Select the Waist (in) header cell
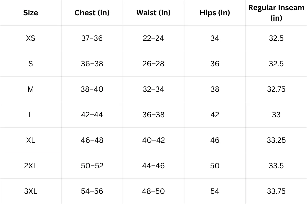 coord(153,13)
